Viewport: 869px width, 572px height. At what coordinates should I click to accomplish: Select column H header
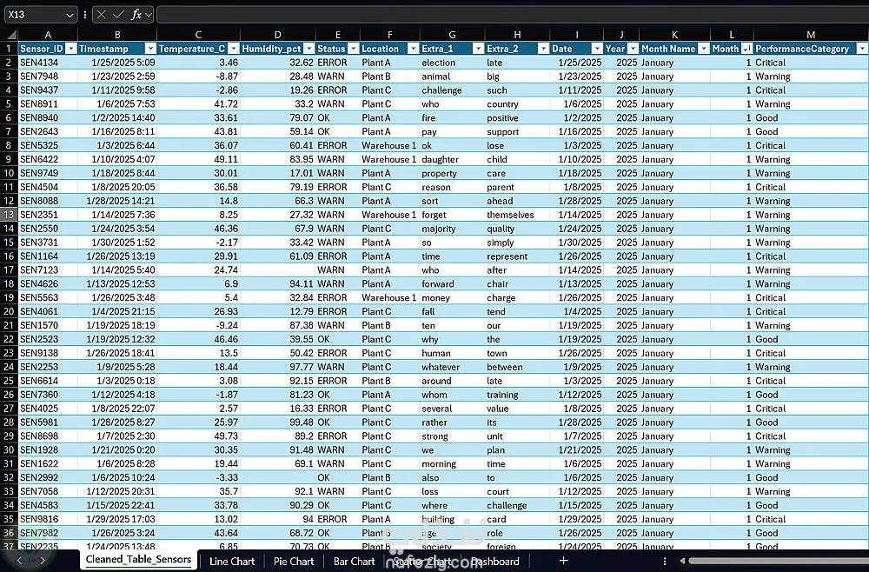[517, 35]
